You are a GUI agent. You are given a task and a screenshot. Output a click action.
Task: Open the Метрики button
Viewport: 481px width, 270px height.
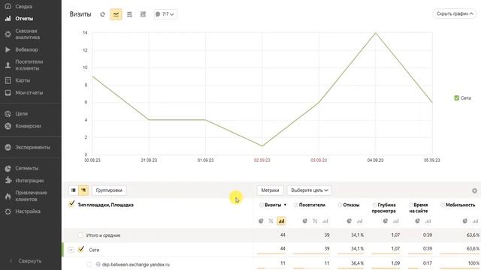tap(270, 190)
